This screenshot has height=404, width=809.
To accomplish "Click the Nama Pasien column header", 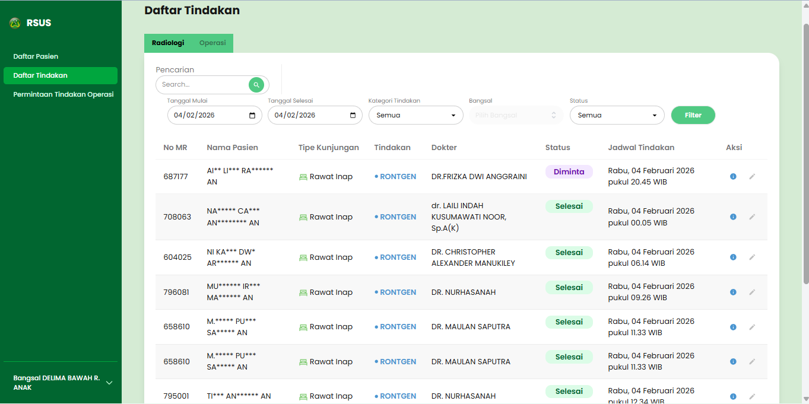I will pos(232,147).
